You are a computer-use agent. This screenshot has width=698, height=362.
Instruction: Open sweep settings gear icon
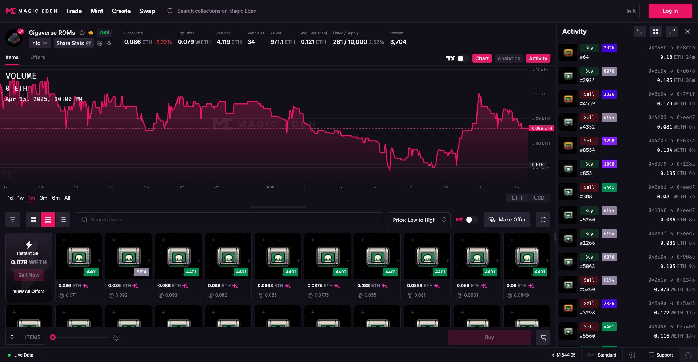(x=117, y=337)
